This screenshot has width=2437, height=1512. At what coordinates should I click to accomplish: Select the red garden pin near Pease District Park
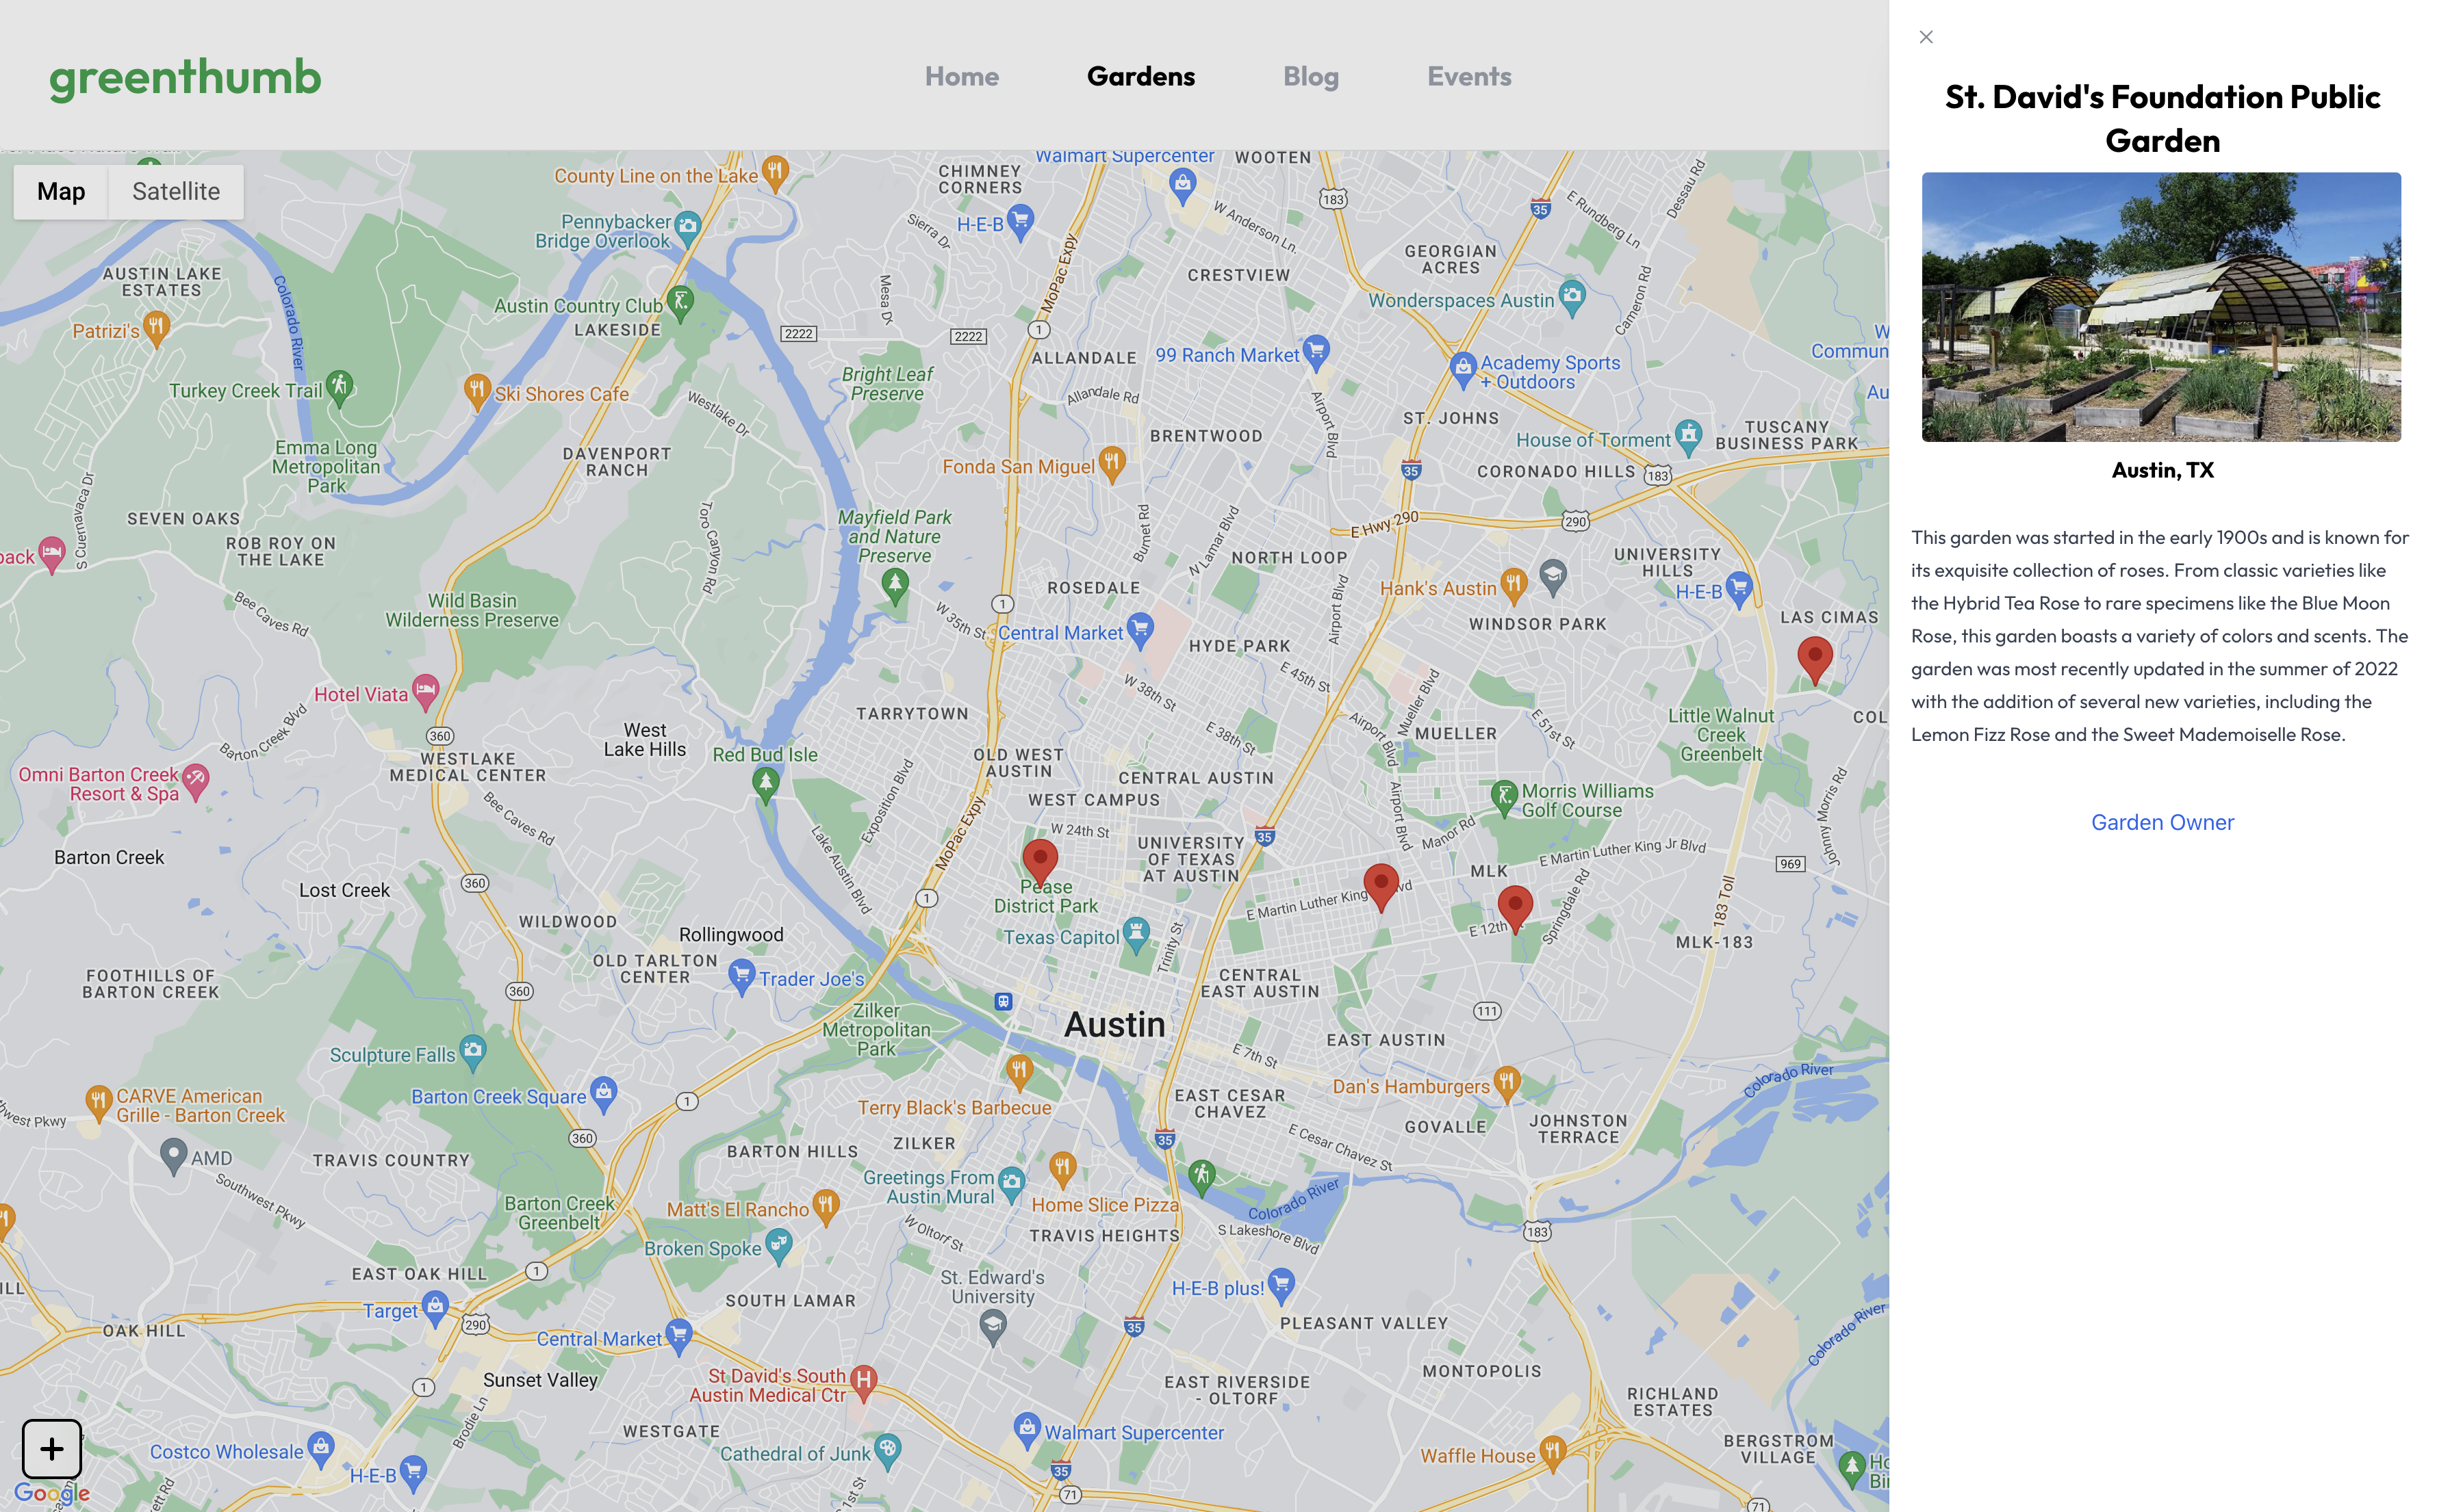[1039, 863]
